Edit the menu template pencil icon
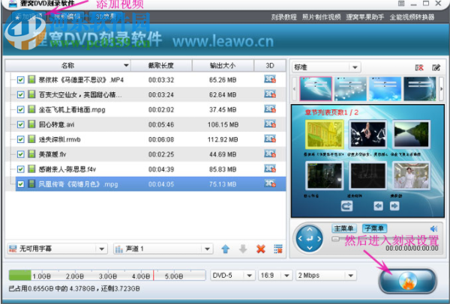The width and height of the screenshot is (450, 304). click(x=436, y=67)
